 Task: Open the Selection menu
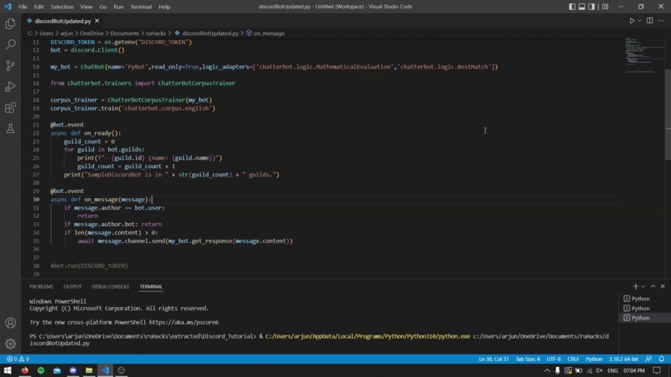click(62, 7)
